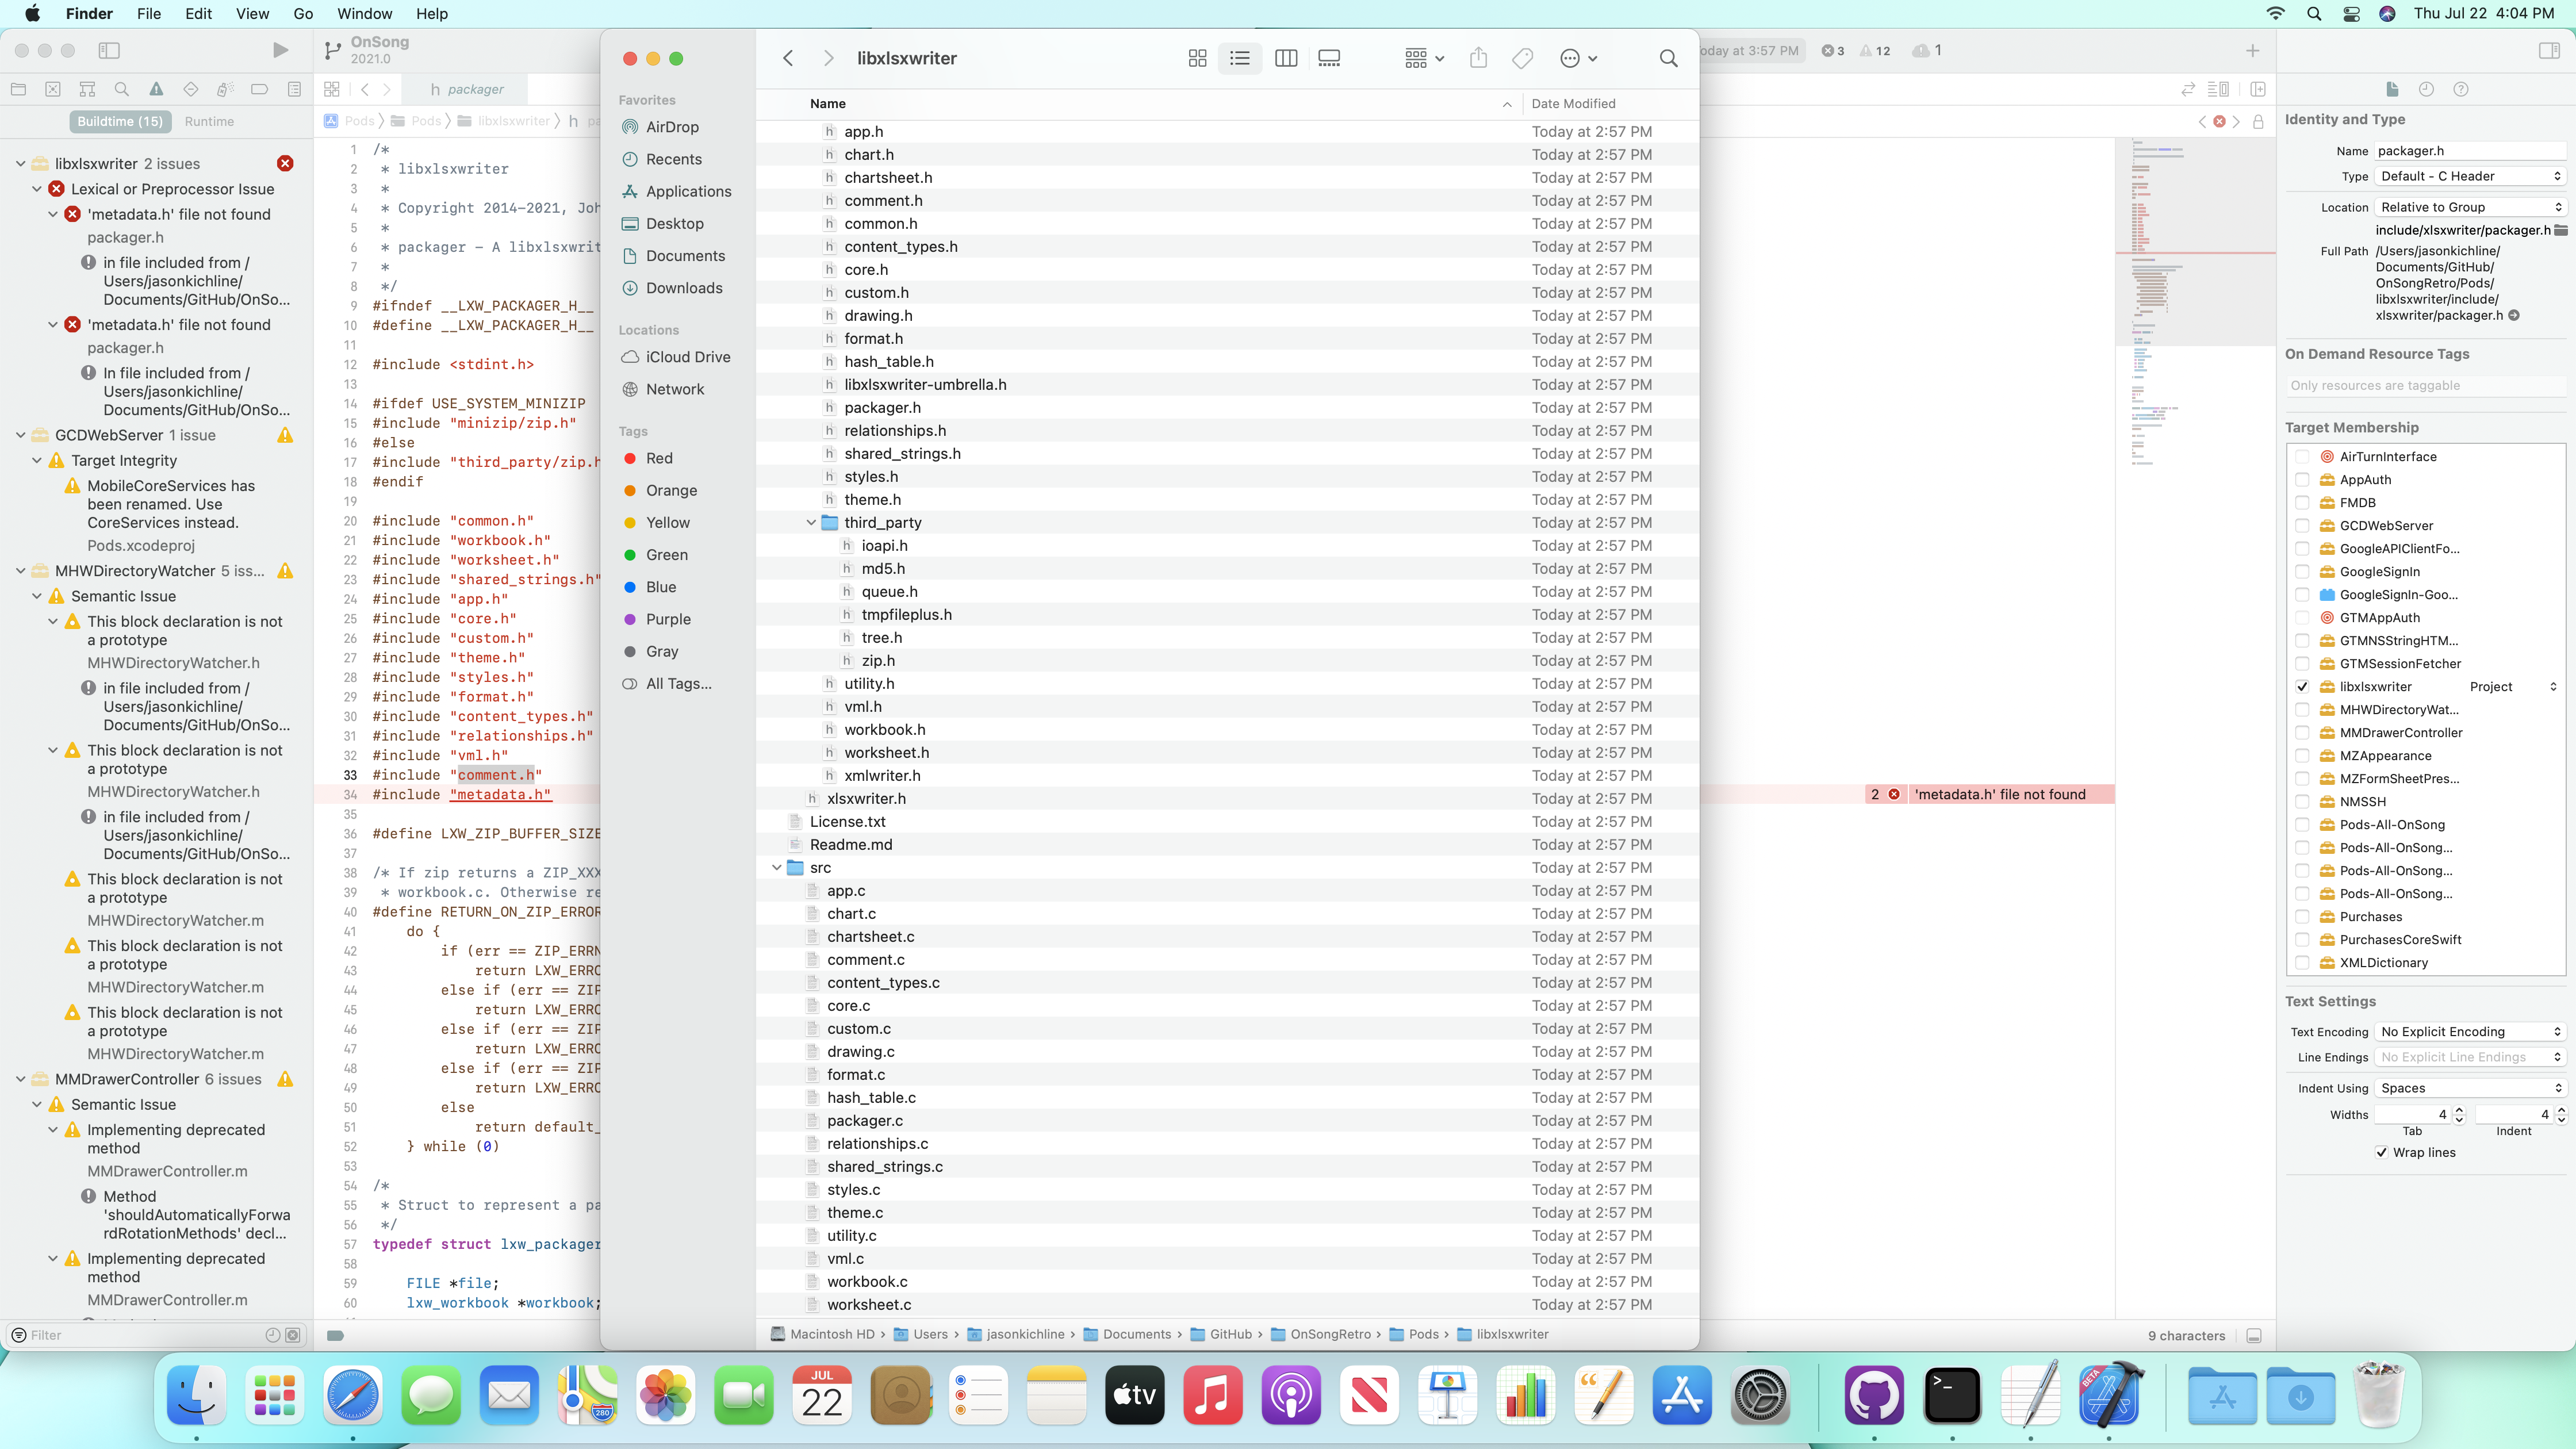Click All Tags… in Finder sidebar
Image resolution: width=2576 pixels, height=1449 pixels.
point(678,684)
